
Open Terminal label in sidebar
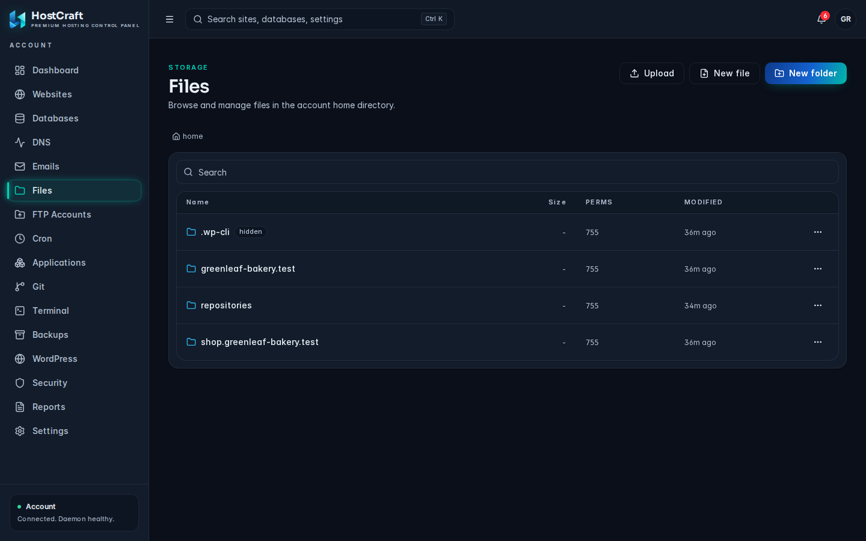(x=51, y=311)
